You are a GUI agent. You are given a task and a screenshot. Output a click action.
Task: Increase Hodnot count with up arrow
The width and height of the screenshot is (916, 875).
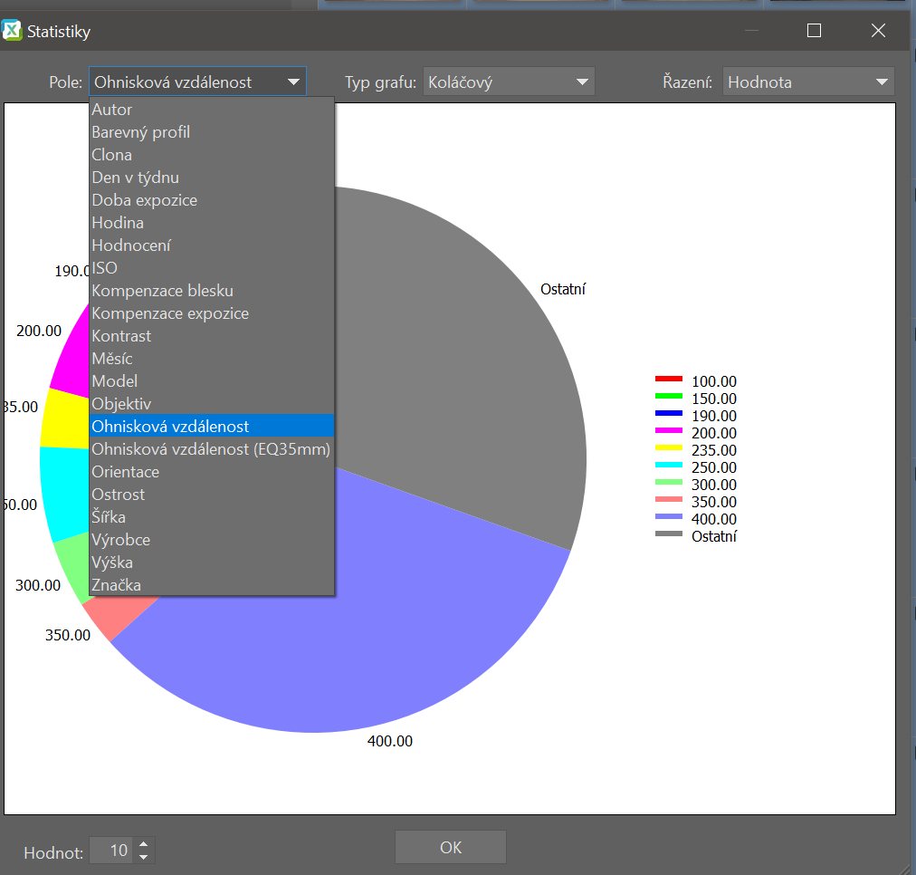[x=144, y=843]
